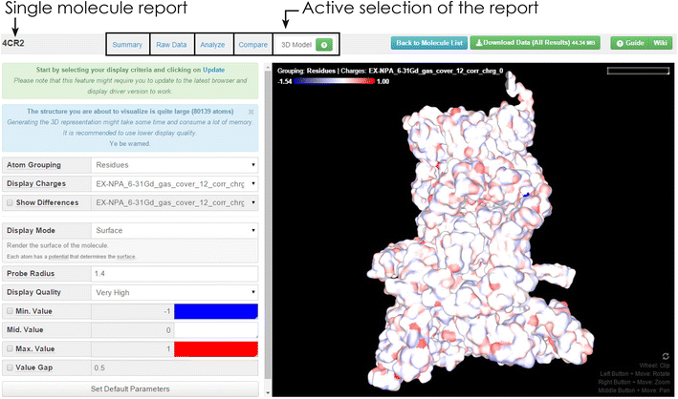Click the blue Min. Value color swatch
Viewport: 678px width, 399px height.
click(x=216, y=311)
